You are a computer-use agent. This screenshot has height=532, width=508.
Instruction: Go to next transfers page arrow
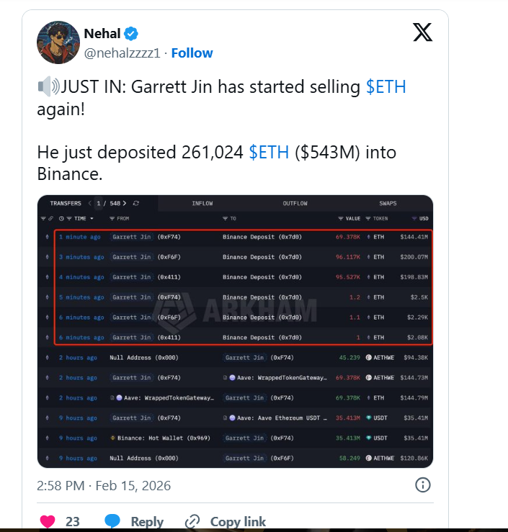[x=125, y=204]
